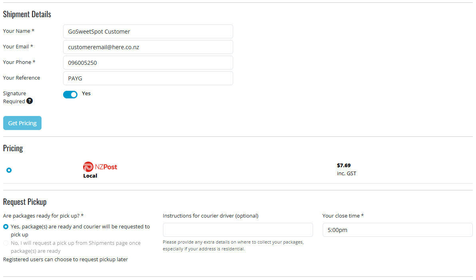Screen dimensions: 476x280
Task: Click the Shipment Details heading
Action: (x=27, y=14)
